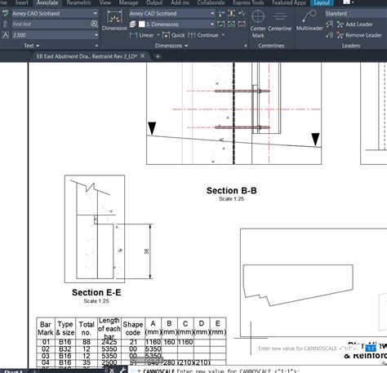Select the Multileader tool
The width and height of the screenshot is (387, 373).
(309, 20)
